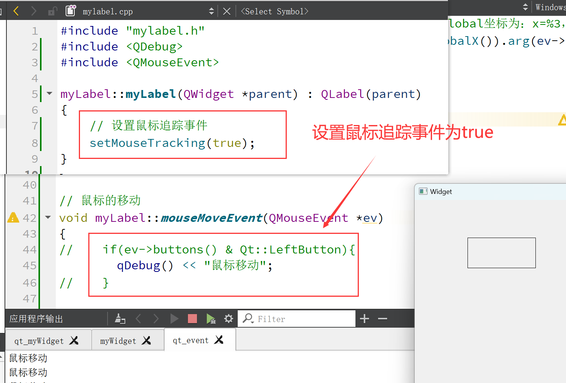Click the // 鼠标的移动 comment line
566x383 pixels.
coord(100,200)
